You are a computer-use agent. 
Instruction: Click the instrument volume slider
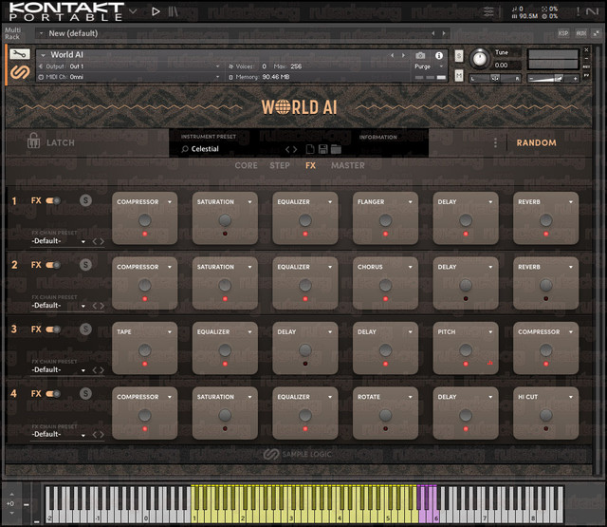pos(553,78)
